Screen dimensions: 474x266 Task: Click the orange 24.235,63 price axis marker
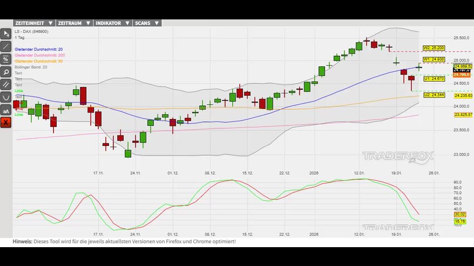coord(463,95)
